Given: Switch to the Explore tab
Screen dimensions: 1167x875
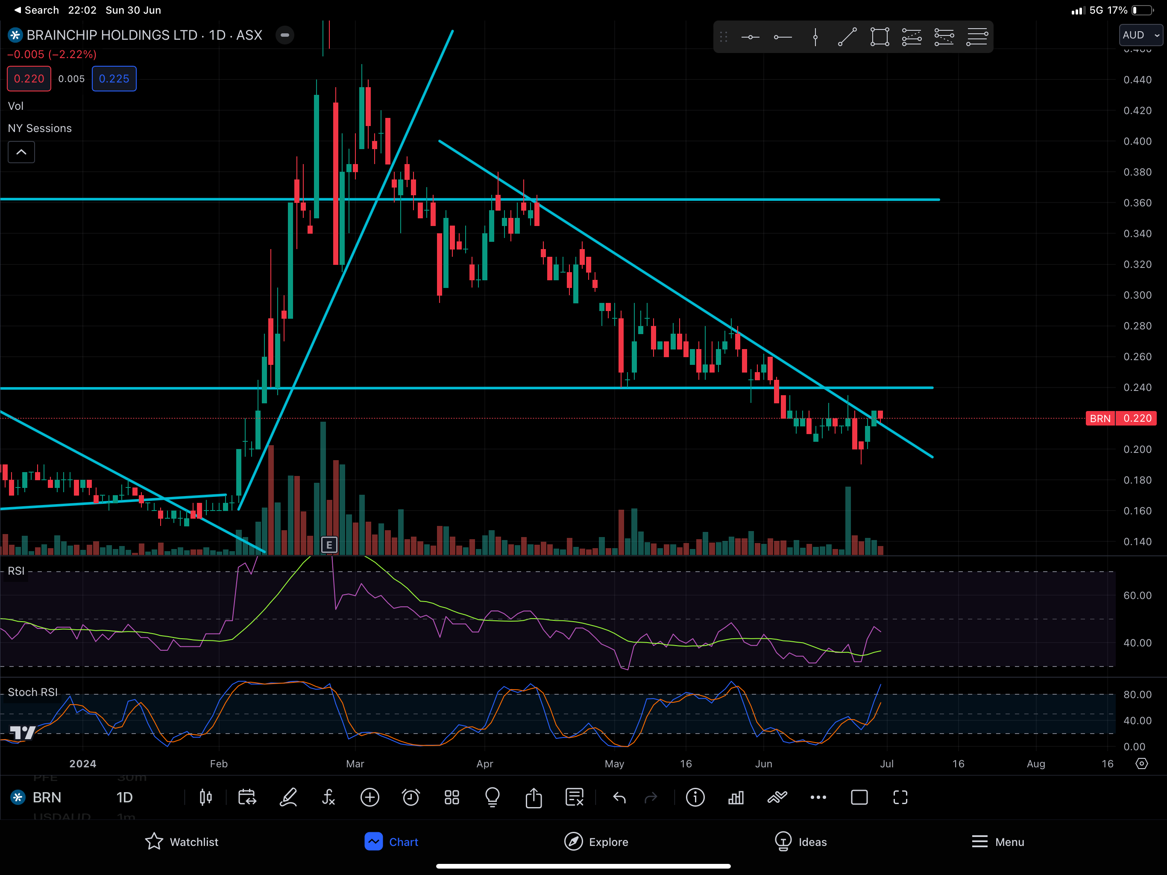Looking at the screenshot, I should coord(596,841).
